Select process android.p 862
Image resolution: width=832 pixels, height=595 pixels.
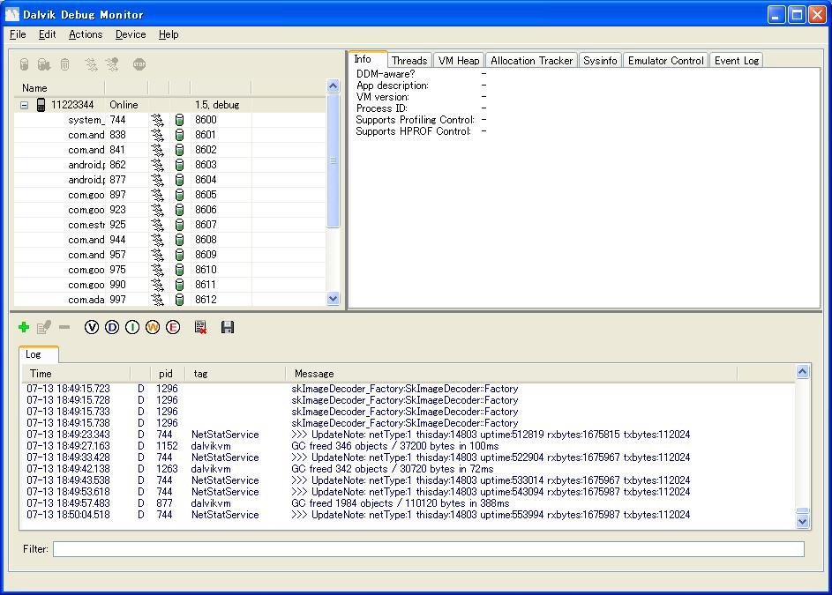coord(169,165)
